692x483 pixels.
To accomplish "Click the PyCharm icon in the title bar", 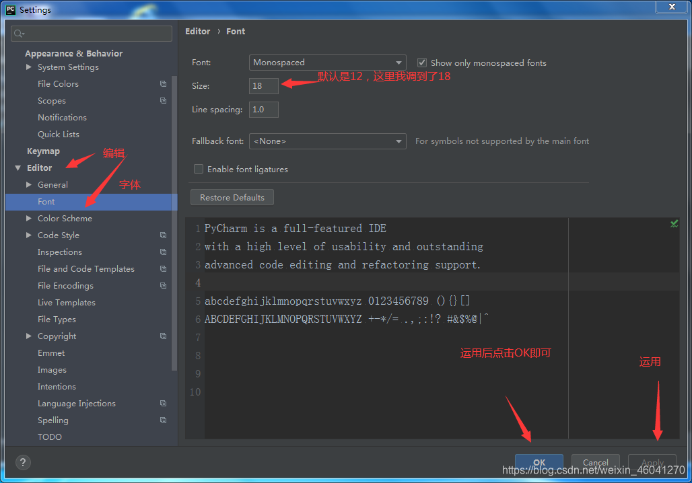I will (11, 9).
